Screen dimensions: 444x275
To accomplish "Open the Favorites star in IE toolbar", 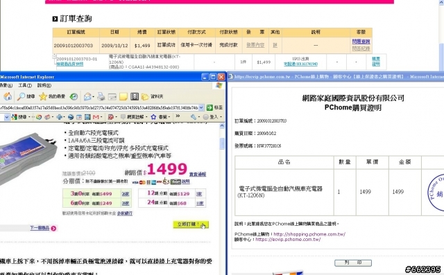I will (43, 97).
